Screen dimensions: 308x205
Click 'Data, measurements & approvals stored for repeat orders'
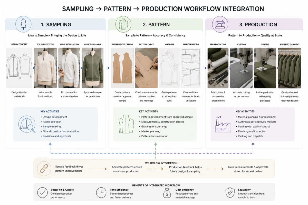click(248, 169)
